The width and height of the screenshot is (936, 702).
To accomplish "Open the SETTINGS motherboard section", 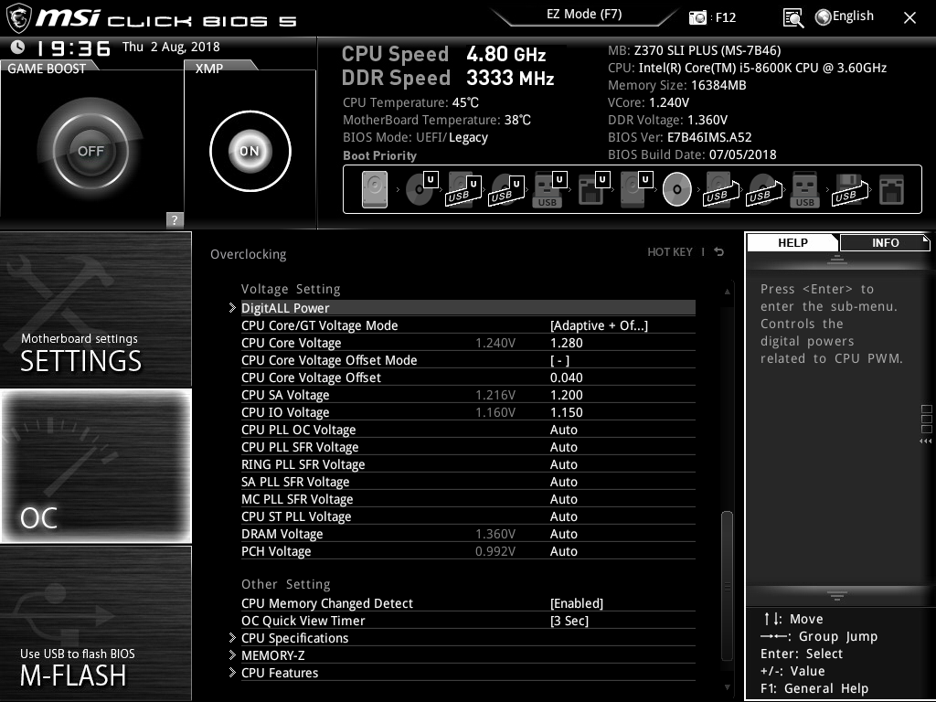I will 96,309.
